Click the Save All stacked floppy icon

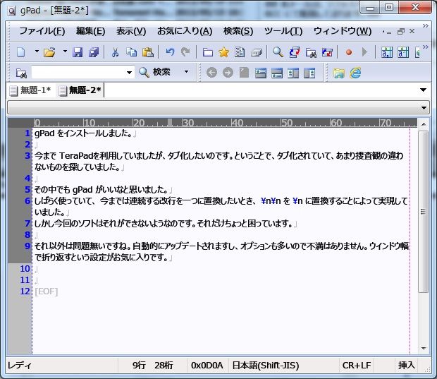coord(94,52)
